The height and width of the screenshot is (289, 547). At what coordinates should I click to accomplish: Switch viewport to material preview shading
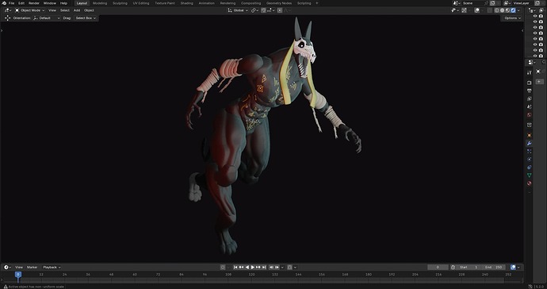coord(507,10)
